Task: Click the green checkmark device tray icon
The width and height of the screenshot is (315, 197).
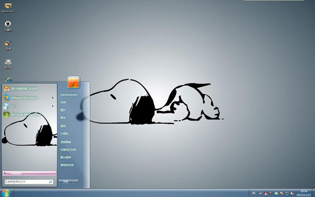Action: click(x=277, y=193)
